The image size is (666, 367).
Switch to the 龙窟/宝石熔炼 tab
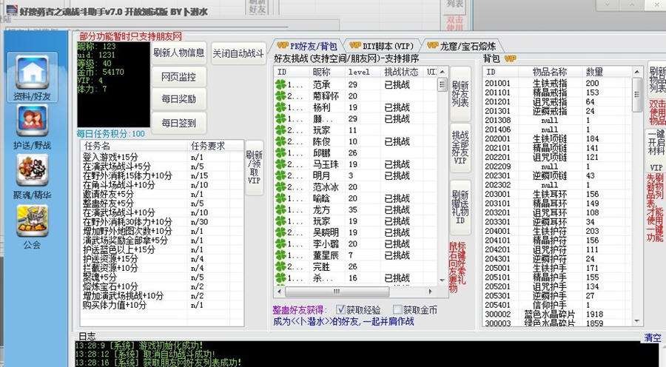click(x=462, y=45)
